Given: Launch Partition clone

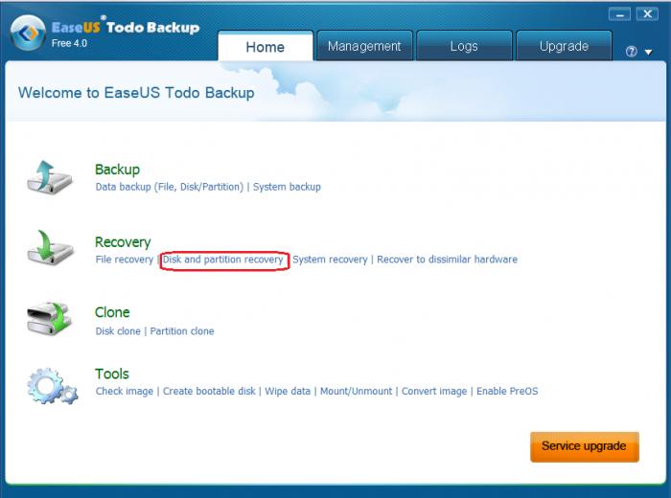Looking at the screenshot, I should [x=182, y=331].
